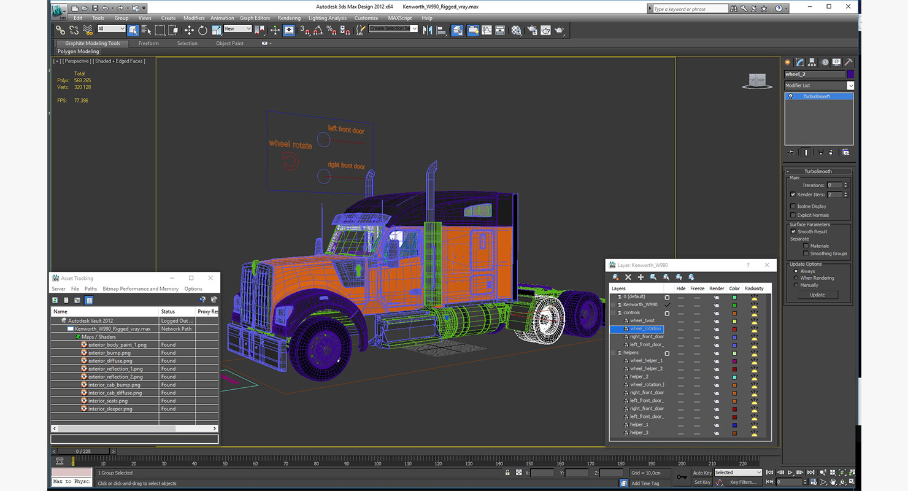908x491 pixels.
Task: Open the key mode Selected dropdown
Action: point(738,473)
